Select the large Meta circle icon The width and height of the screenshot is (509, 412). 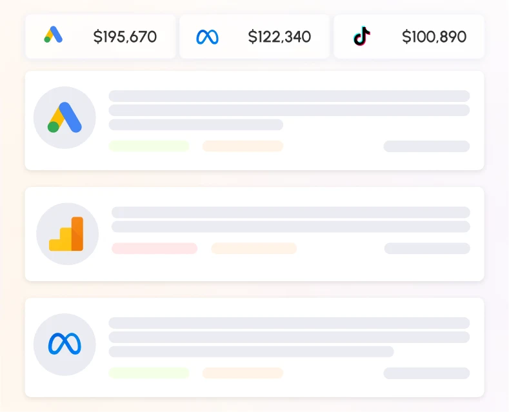(x=65, y=344)
